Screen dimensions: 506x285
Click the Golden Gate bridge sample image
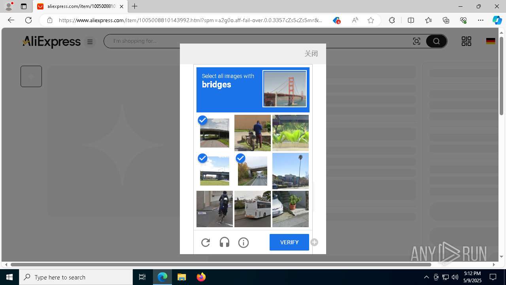click(285, 89)
